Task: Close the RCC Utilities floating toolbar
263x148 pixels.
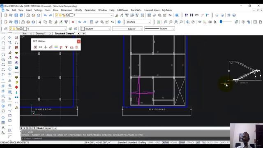Action: coord(78,42)
